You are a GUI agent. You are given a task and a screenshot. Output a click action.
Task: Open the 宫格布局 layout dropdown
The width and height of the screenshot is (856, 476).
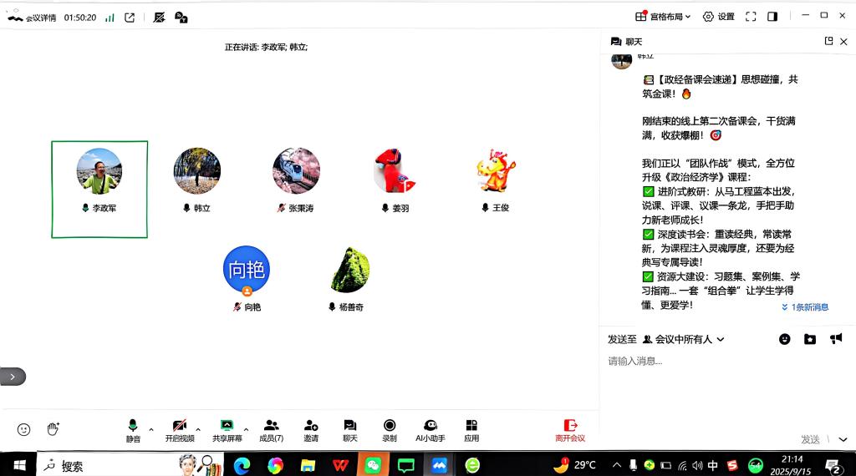(x=664, y=17)
